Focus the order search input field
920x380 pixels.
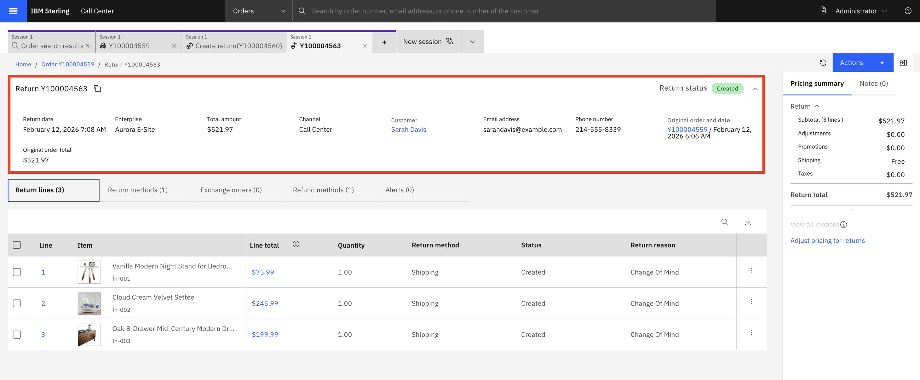pos(504,11)
